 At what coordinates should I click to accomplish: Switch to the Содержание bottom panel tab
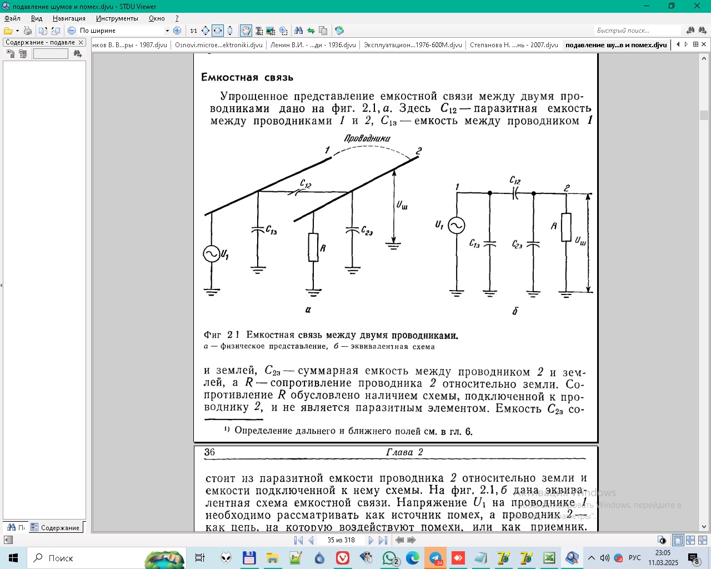(56, 527)
